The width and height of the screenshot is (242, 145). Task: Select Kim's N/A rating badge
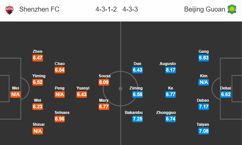(x=204, y=82)
